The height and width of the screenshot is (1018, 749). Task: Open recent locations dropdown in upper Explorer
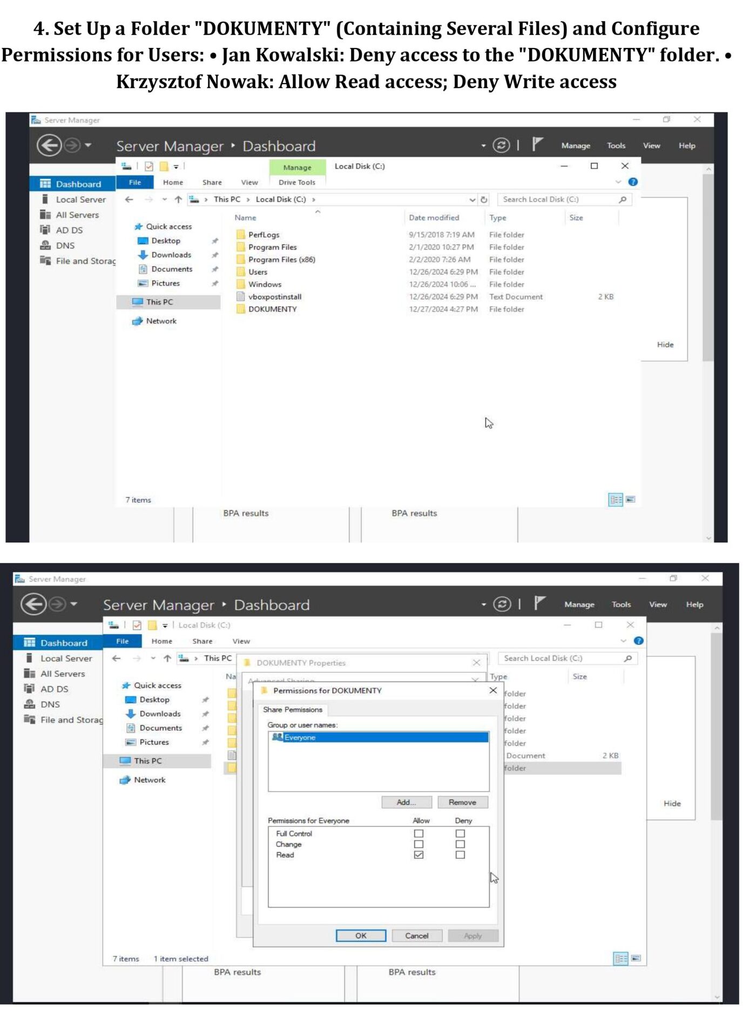[x=164, y=200]
